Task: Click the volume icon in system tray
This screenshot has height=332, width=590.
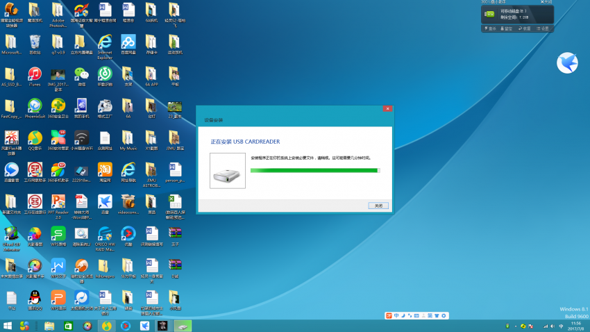Action: [553, 326]
